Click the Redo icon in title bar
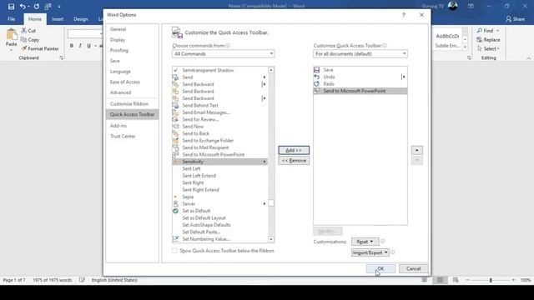 coord(37,7)
